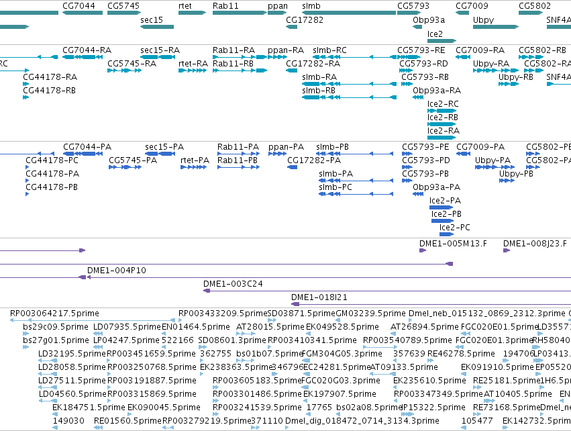Screen dimensions: 571x431
Task: Open the CG17282-PA protein feature
Action: click(x=293, y=167)
